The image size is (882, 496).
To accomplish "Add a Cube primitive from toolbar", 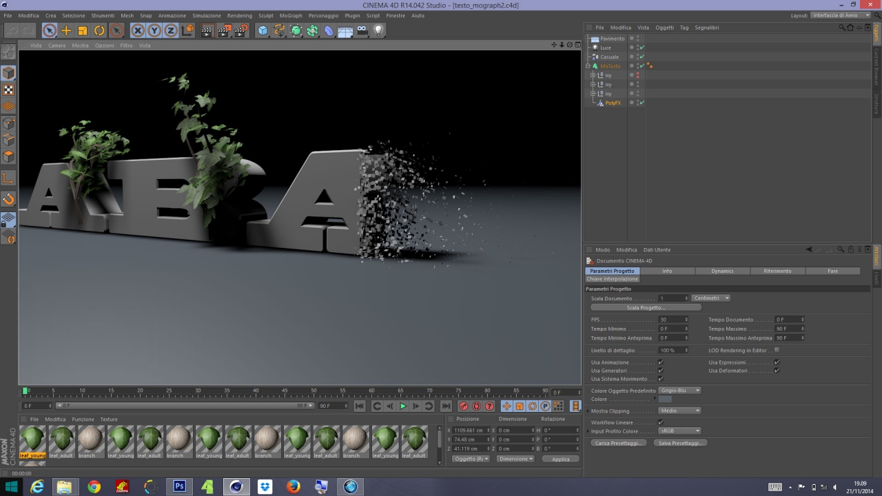I will [x=263, y=30].
